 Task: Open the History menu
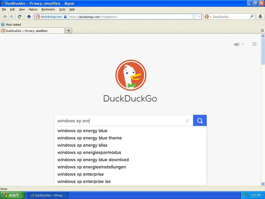33,9
